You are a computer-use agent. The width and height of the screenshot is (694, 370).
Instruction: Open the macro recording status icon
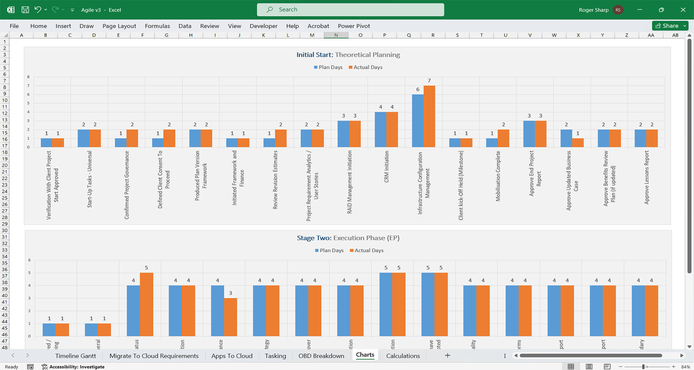(30, 367)
